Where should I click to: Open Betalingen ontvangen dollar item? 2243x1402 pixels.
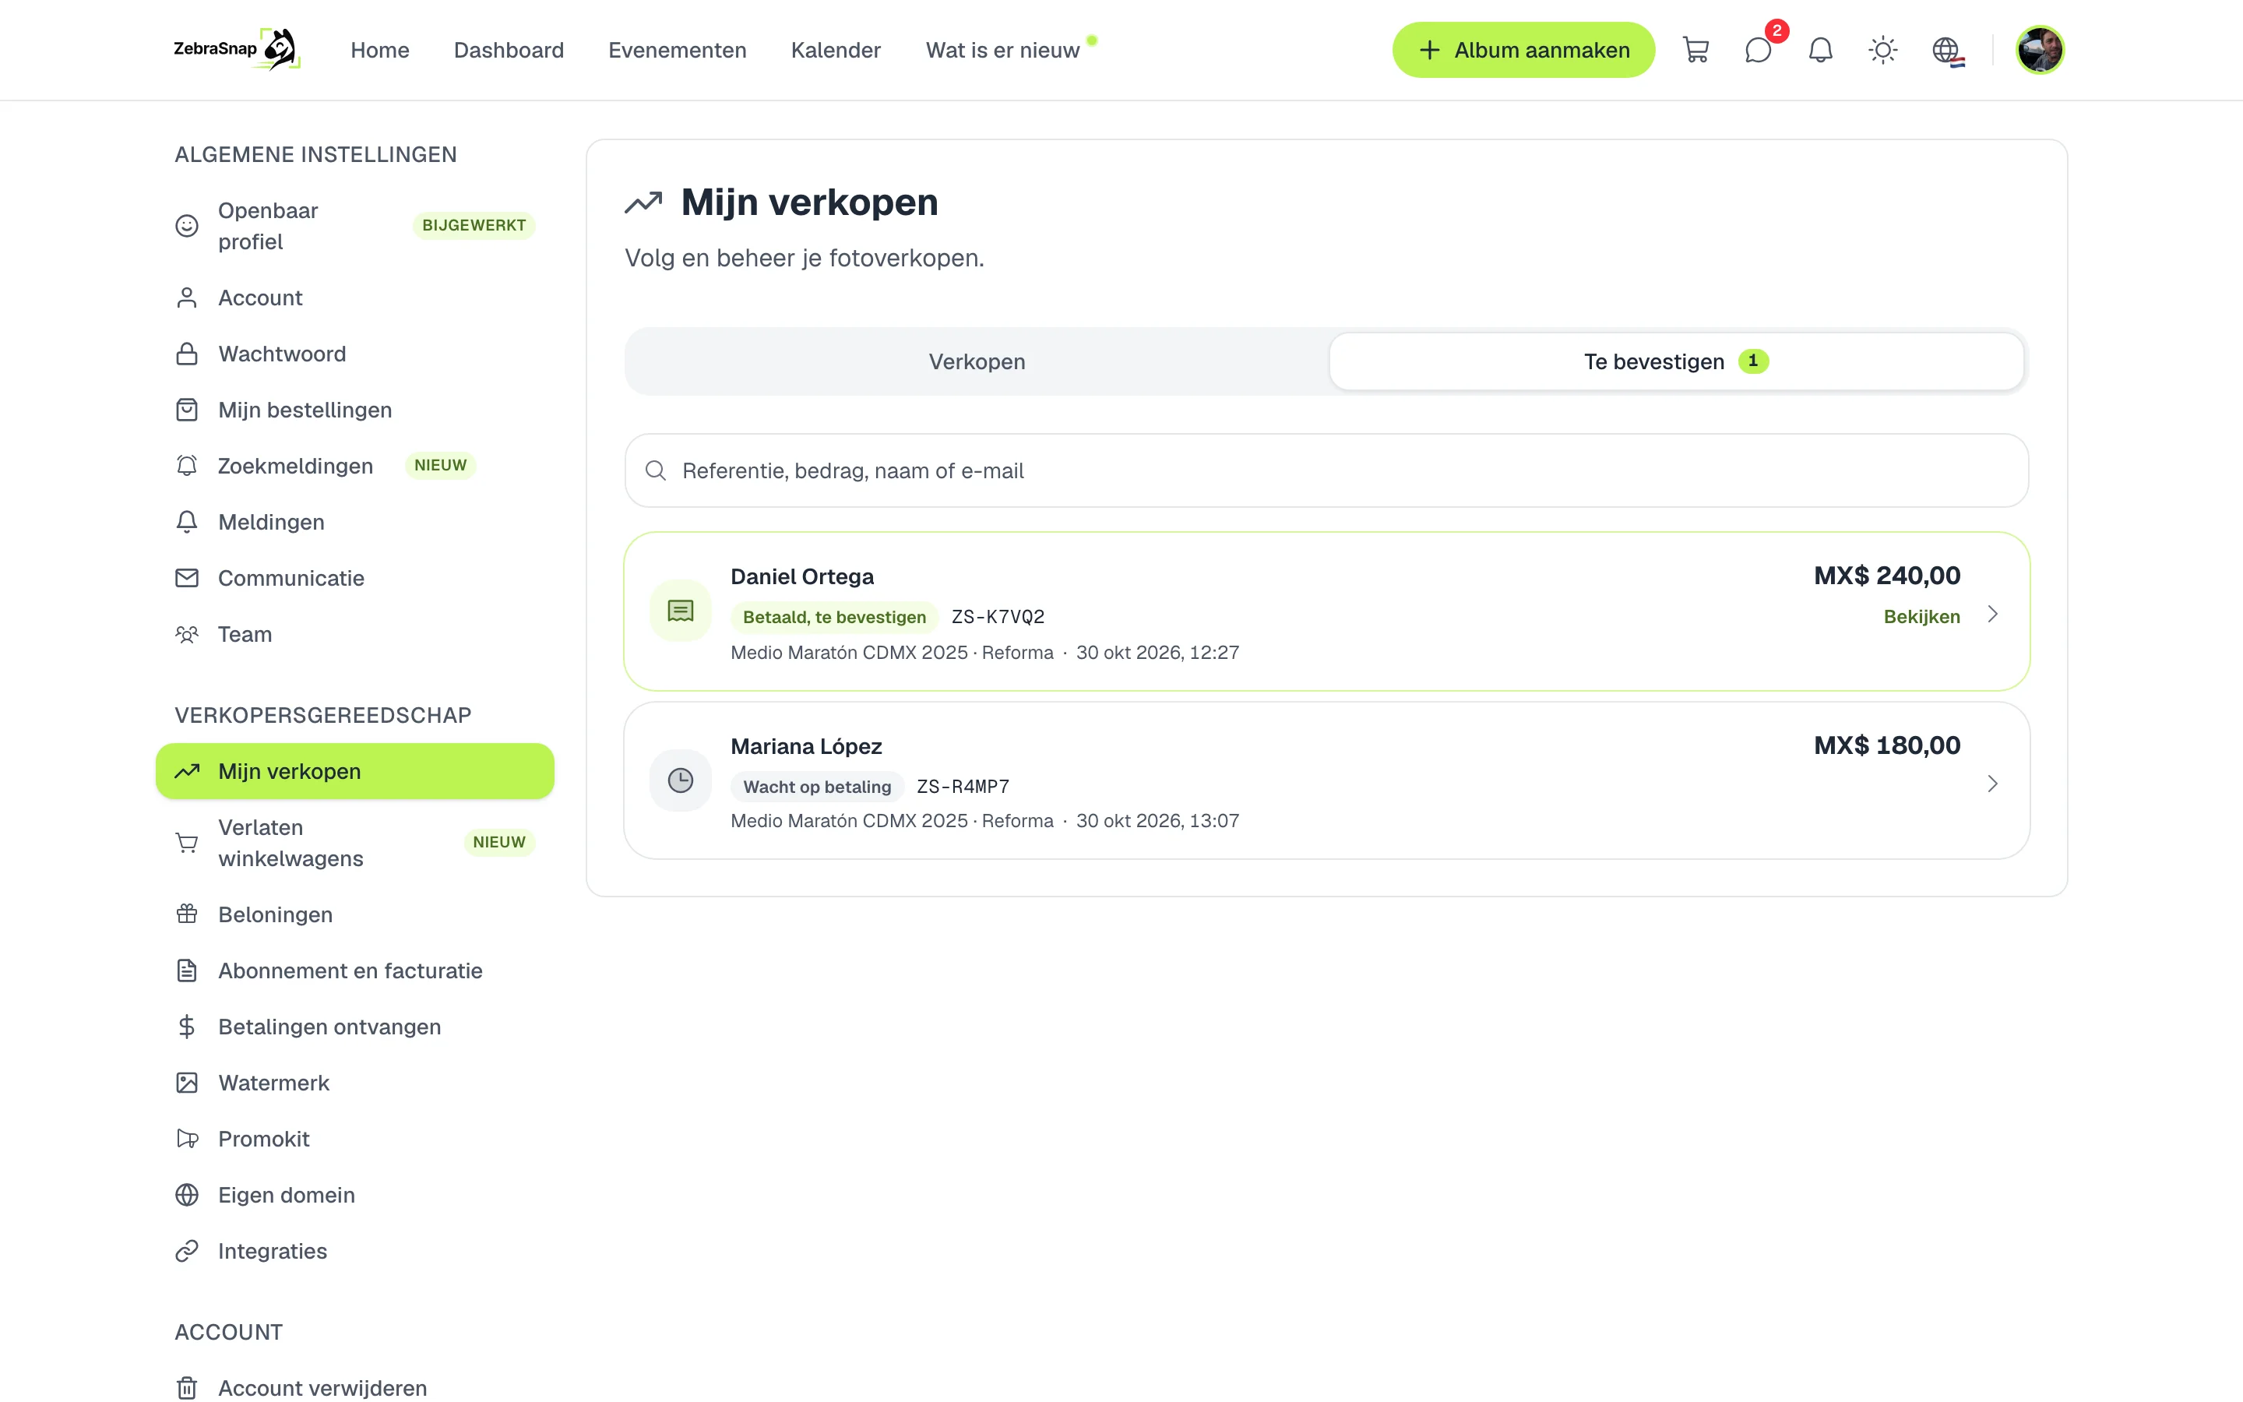coord(355,1027)
